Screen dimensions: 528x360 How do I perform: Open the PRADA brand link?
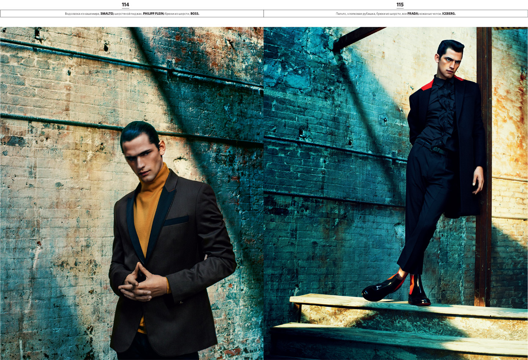click(x=413, y=14)
